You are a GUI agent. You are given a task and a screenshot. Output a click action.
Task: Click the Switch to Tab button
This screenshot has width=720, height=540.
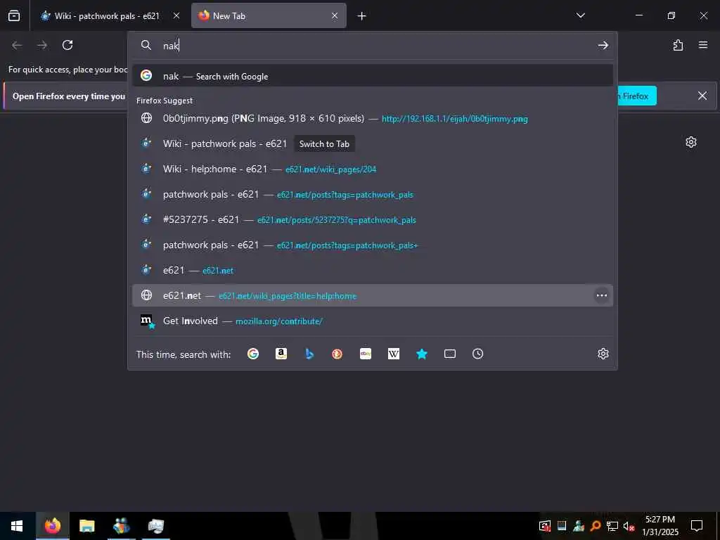(x=324, y=144)
